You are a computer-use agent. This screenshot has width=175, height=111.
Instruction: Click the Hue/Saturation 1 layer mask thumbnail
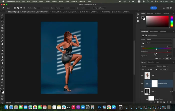tap(154, 83)
